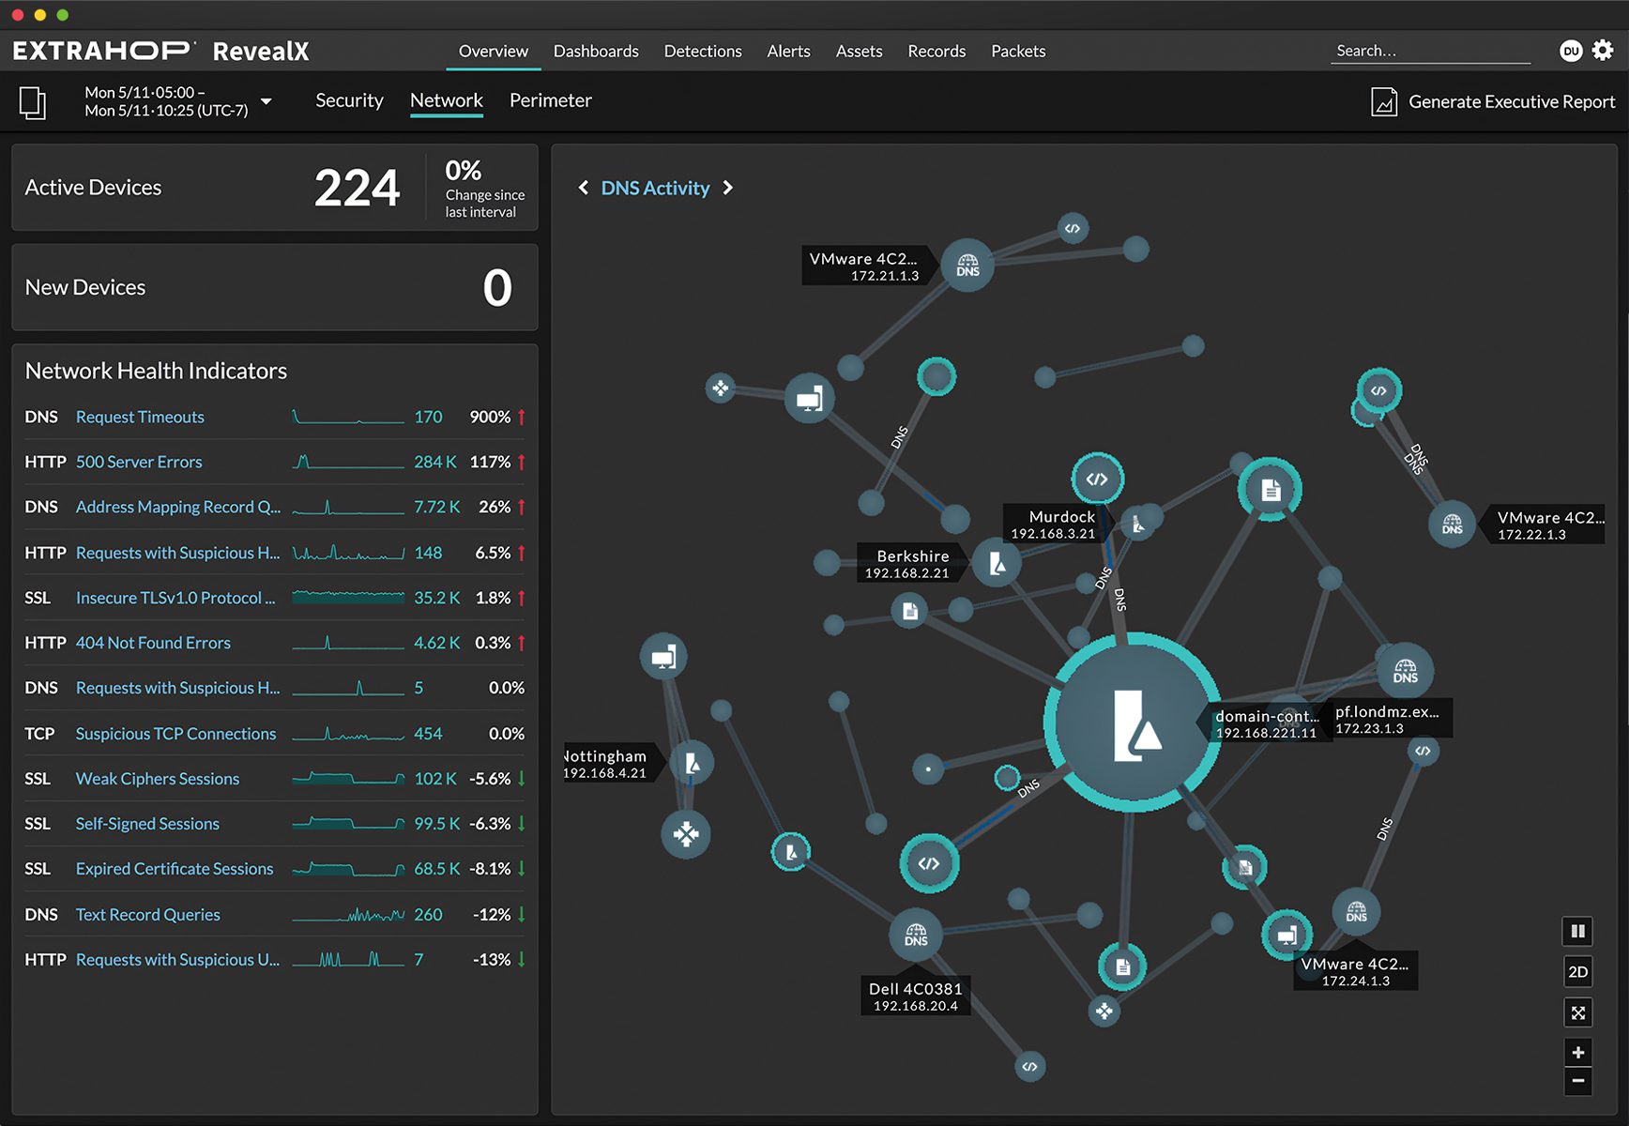1629x1126 pixels.
Task: Select the pf.londmz DNS node
Action: [x=1405, y=670]
